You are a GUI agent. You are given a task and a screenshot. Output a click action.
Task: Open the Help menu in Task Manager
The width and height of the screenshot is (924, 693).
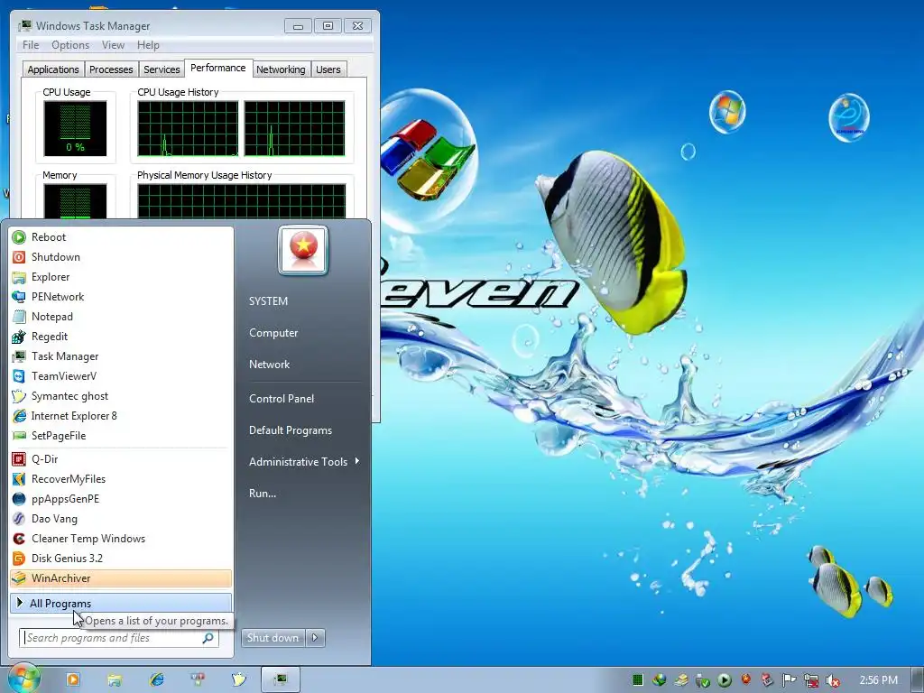pos(148,45)
